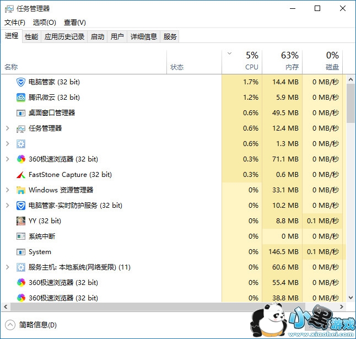356x339 pixels.
Task: Expand the unnamed gear process group
Action: 8,144
